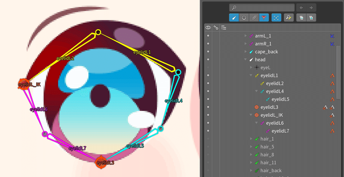
Task: Toggle visibility dot for armR_1
Action: pos(208,43)
